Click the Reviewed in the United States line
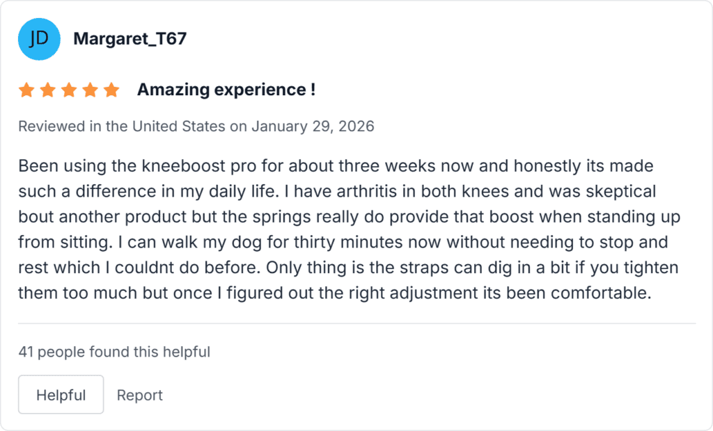Image resolution: width=713 pixels, height=431 pixels. [197, 126]
